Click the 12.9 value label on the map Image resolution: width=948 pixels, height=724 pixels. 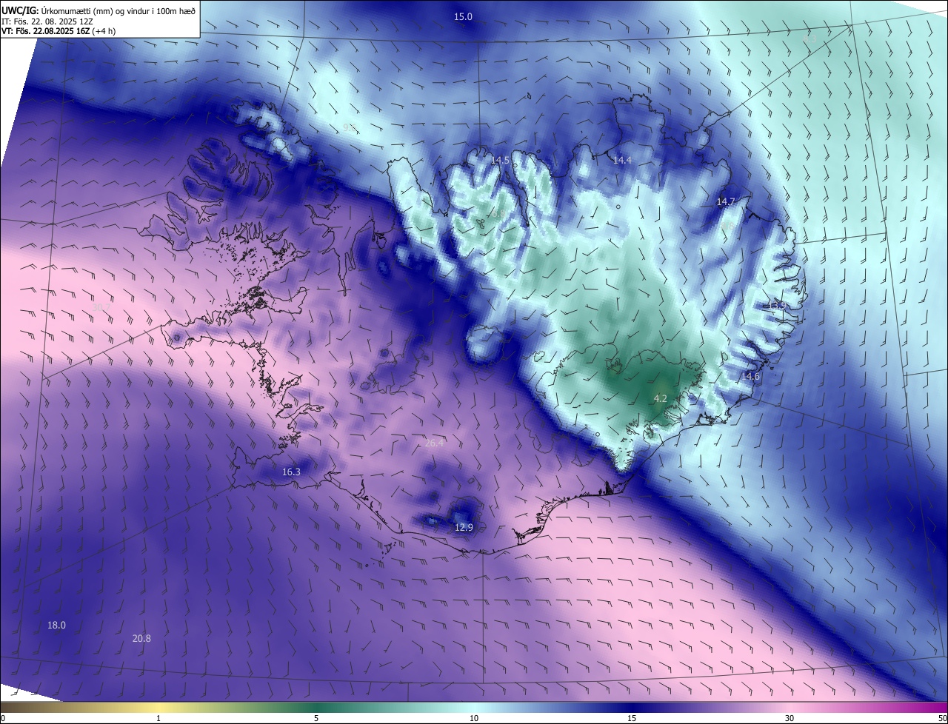coord(463,527)
